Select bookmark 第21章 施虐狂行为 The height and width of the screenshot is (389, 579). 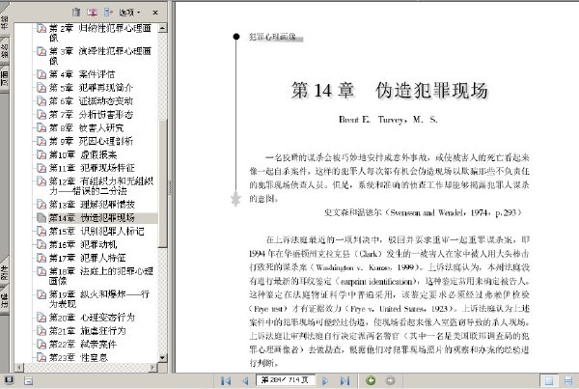(x=87, y=331)
